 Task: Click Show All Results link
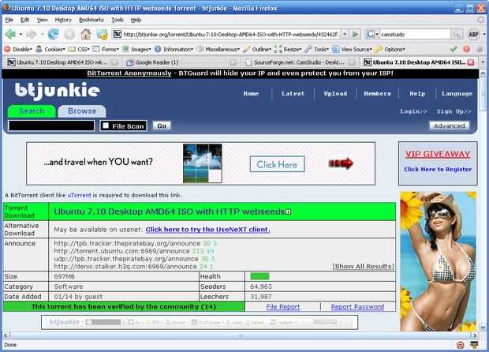(363, 266)
